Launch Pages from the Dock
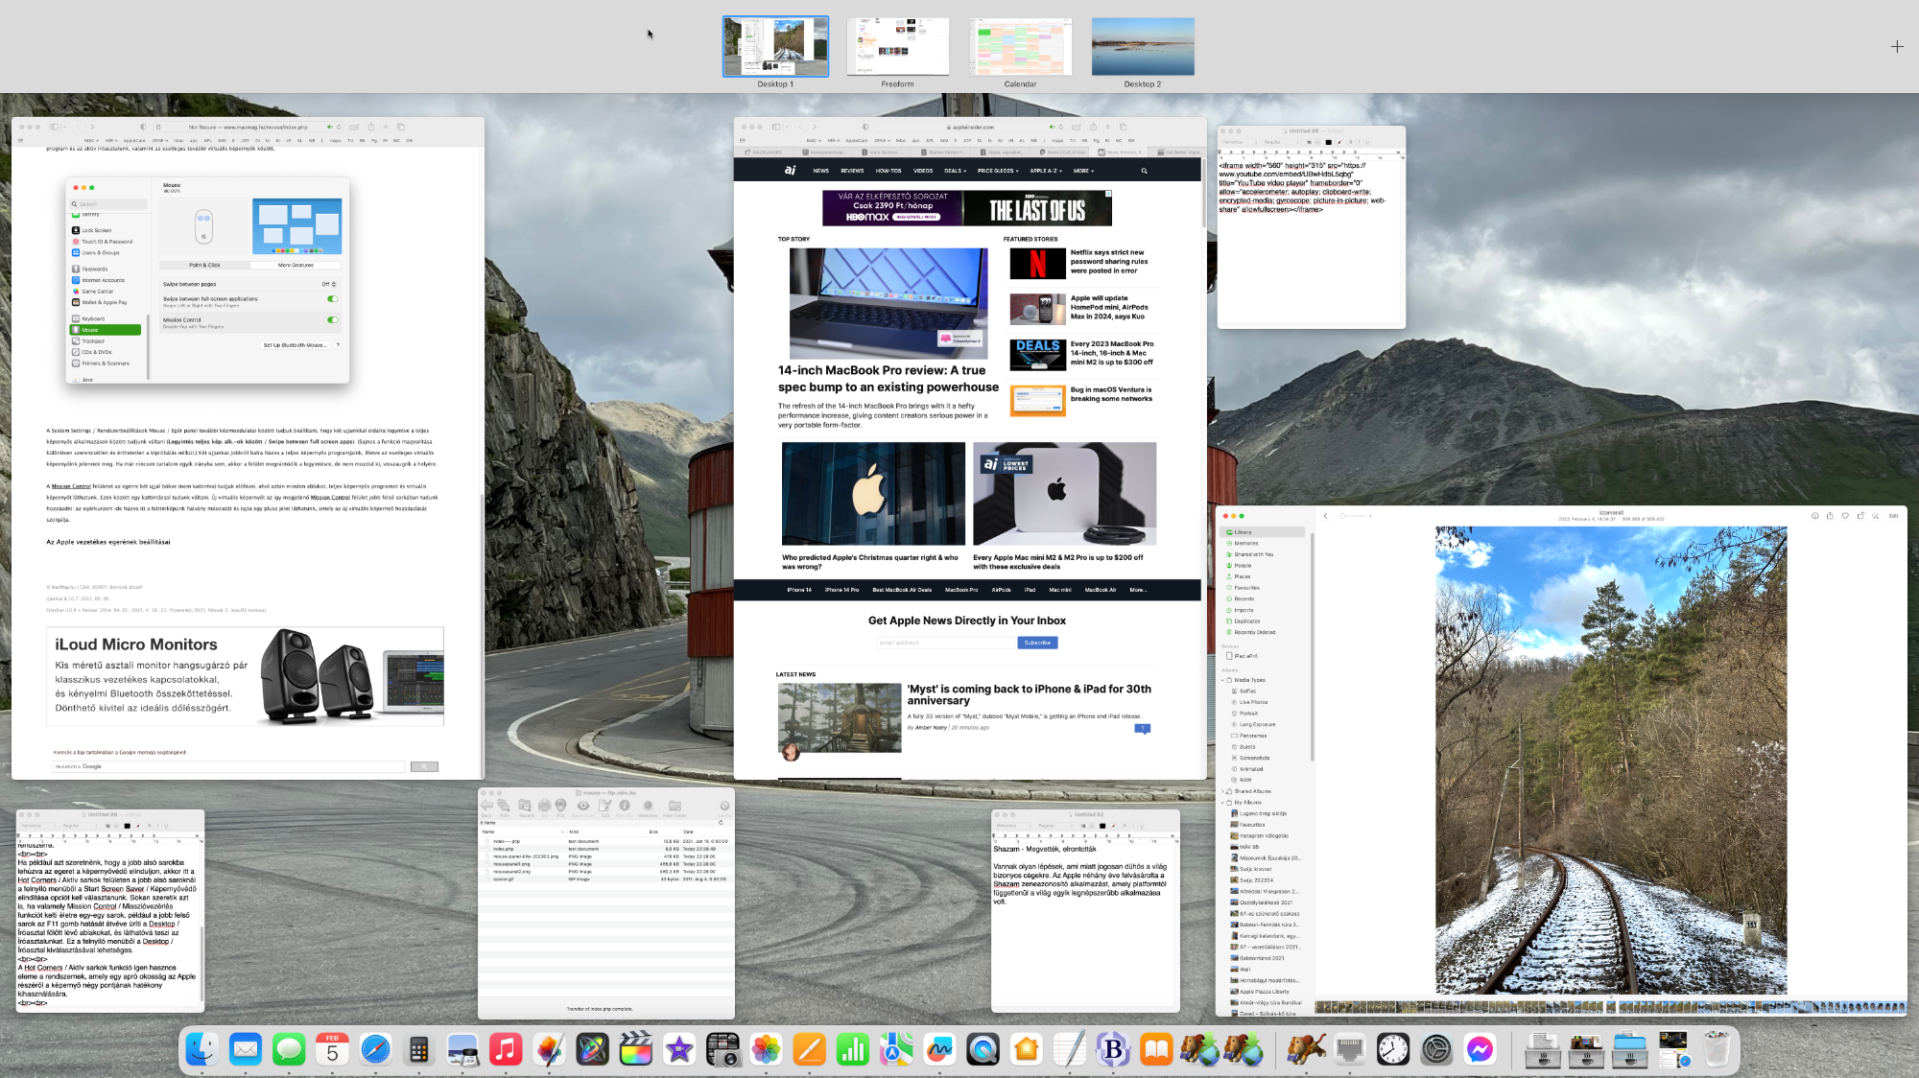 (809, 1049)
